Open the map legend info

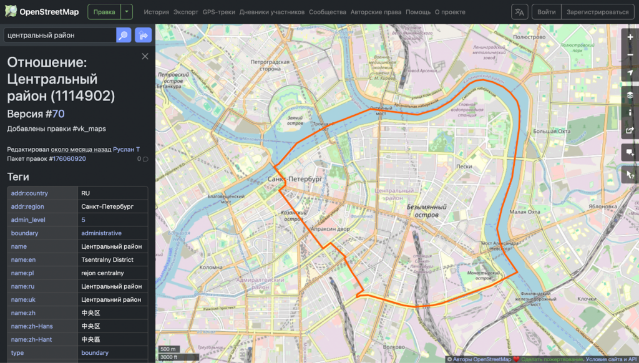pyautogui.click(x=630, y=113)
